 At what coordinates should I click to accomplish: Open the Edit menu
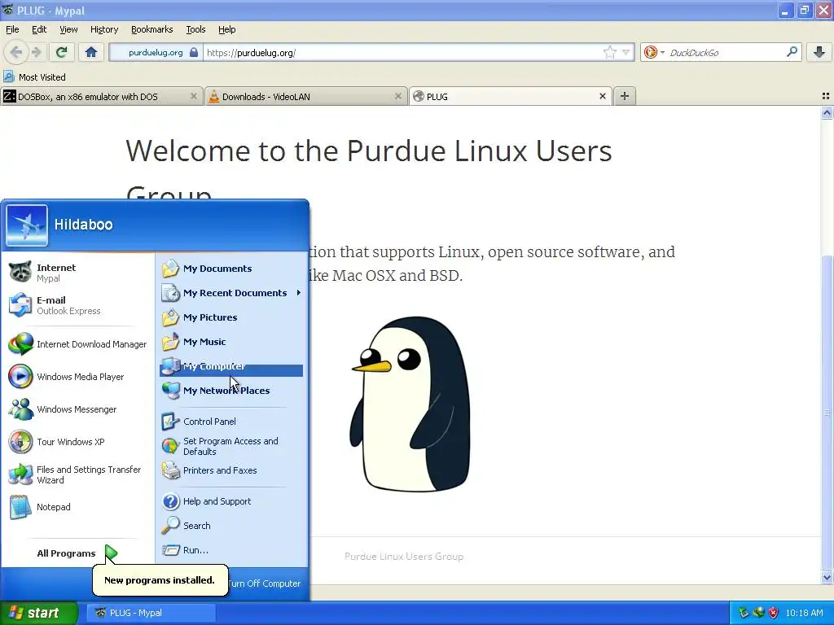point(39,29)
